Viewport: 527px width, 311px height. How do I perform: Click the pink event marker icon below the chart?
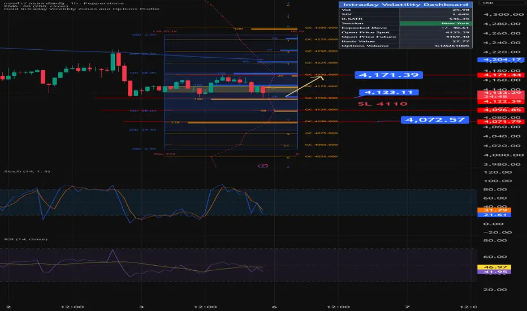pyautogui.click(x=263, y=166)
